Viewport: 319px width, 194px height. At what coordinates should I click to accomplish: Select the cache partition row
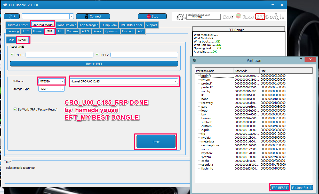254,161
